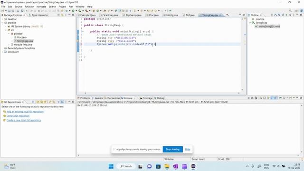Image resolution: width=304 pixels, height=171 pixels.
Task: Click Clone a Git repository link
Action: 18,116
